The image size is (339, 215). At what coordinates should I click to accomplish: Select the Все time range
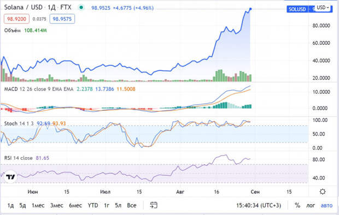[x=131, y=205]
